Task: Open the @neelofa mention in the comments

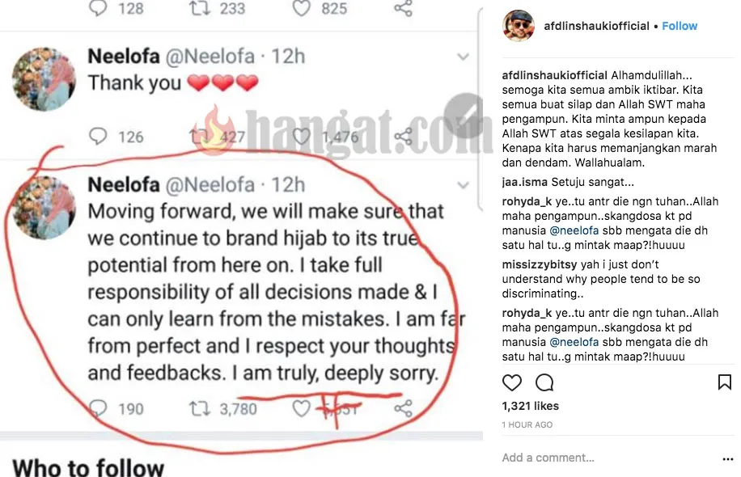Action: (574, 230)
